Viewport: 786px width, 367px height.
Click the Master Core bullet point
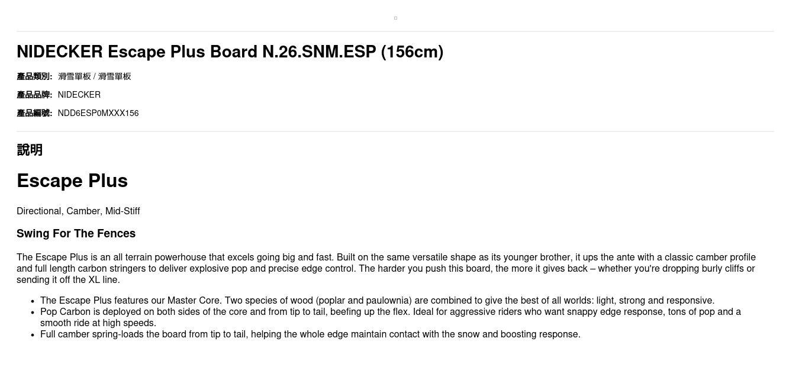tap(377, 301)
